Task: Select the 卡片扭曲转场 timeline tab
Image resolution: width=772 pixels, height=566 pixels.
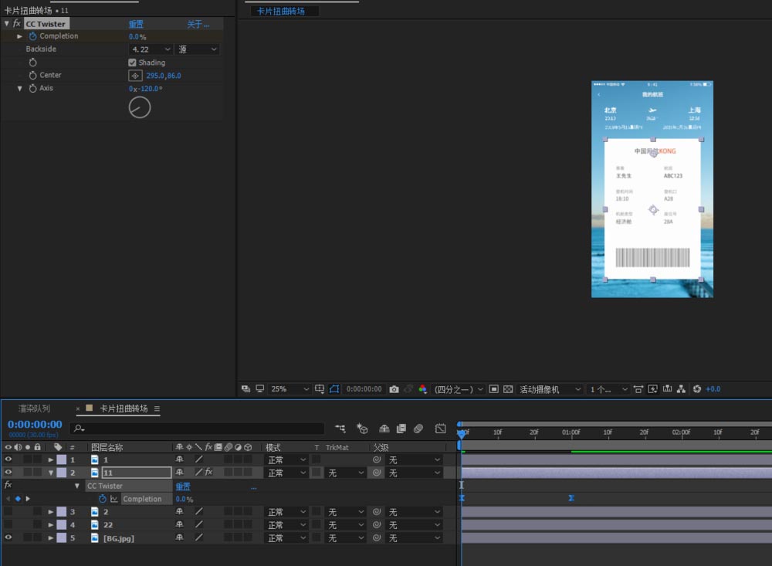Action: tap(124, 408)
